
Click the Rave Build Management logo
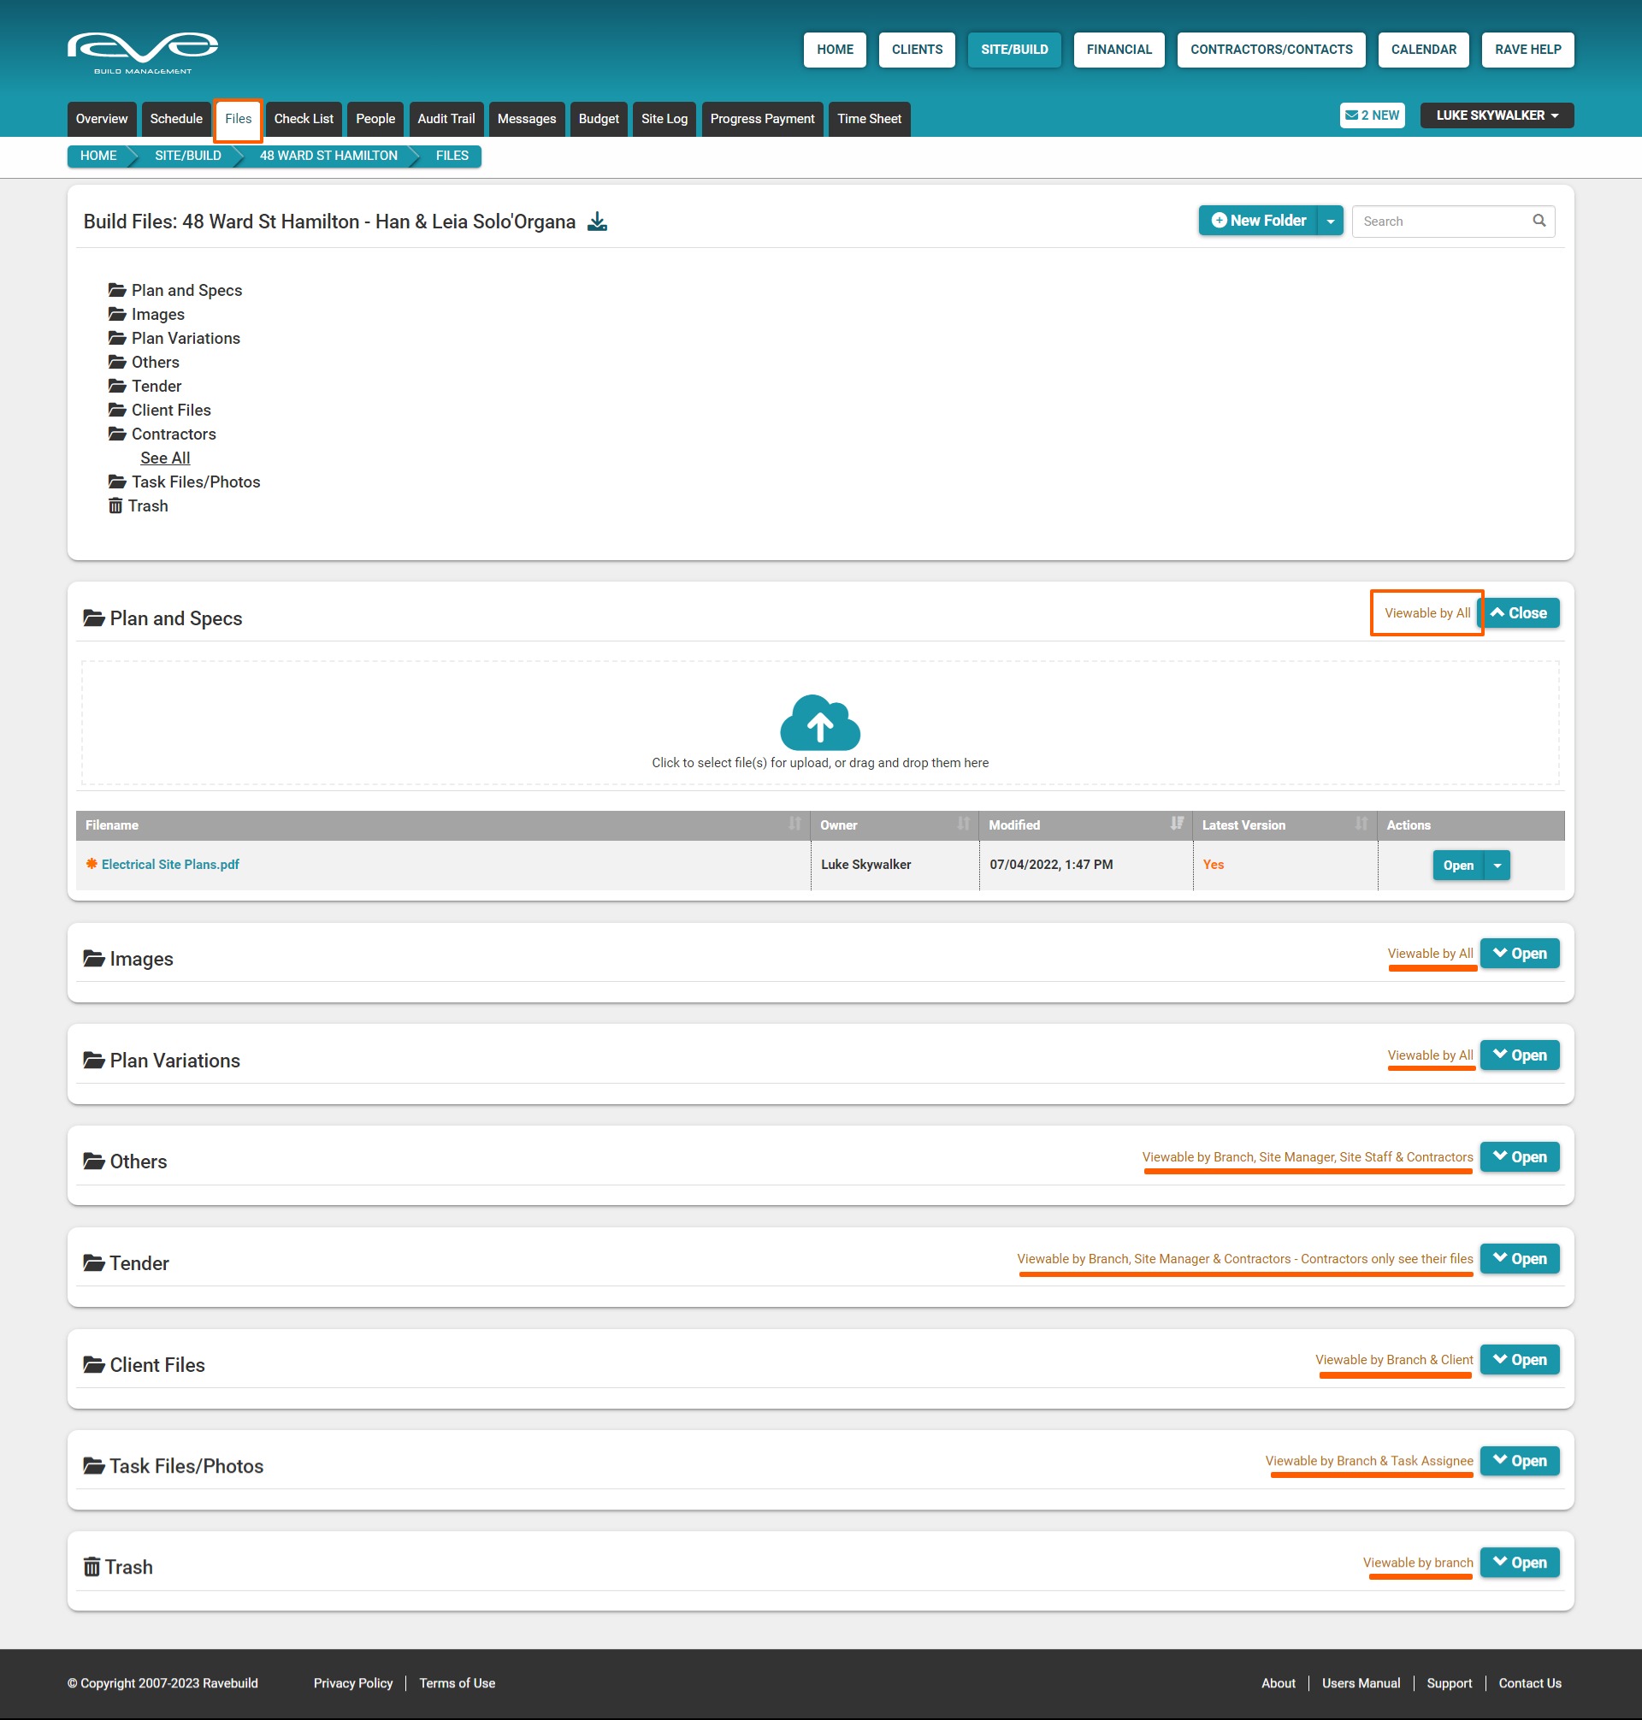tap(143, 52)
